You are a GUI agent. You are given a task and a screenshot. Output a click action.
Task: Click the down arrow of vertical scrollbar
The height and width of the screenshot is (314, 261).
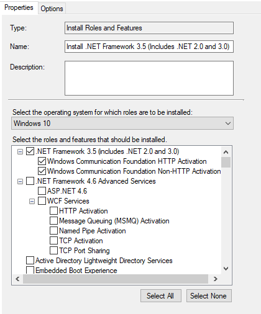click(x=226, y=269)
